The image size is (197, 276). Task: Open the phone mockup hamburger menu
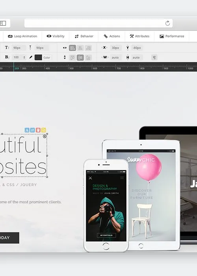[x=122, y=178]
